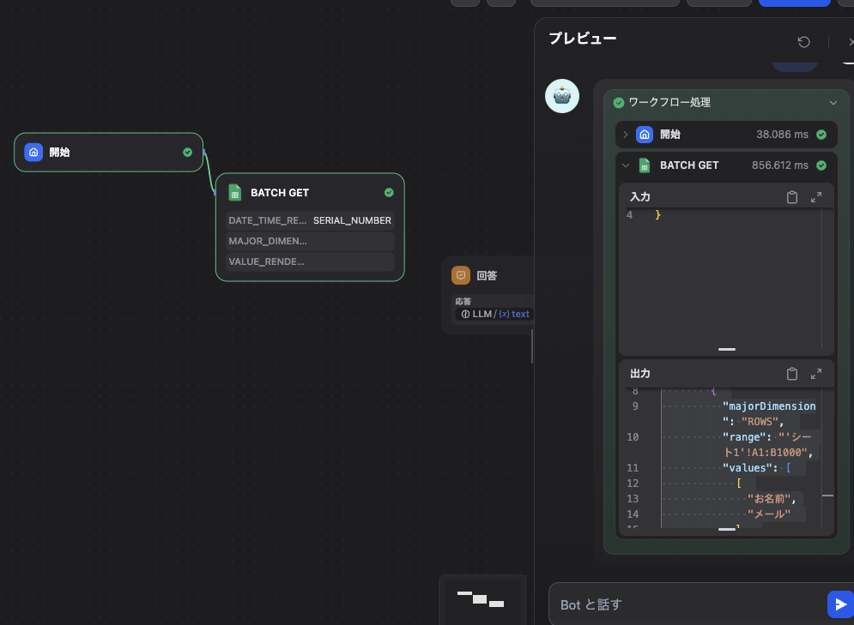Click the blue home icon on the 開始 node
Screen dimensions: 854x625
[33, 153]
